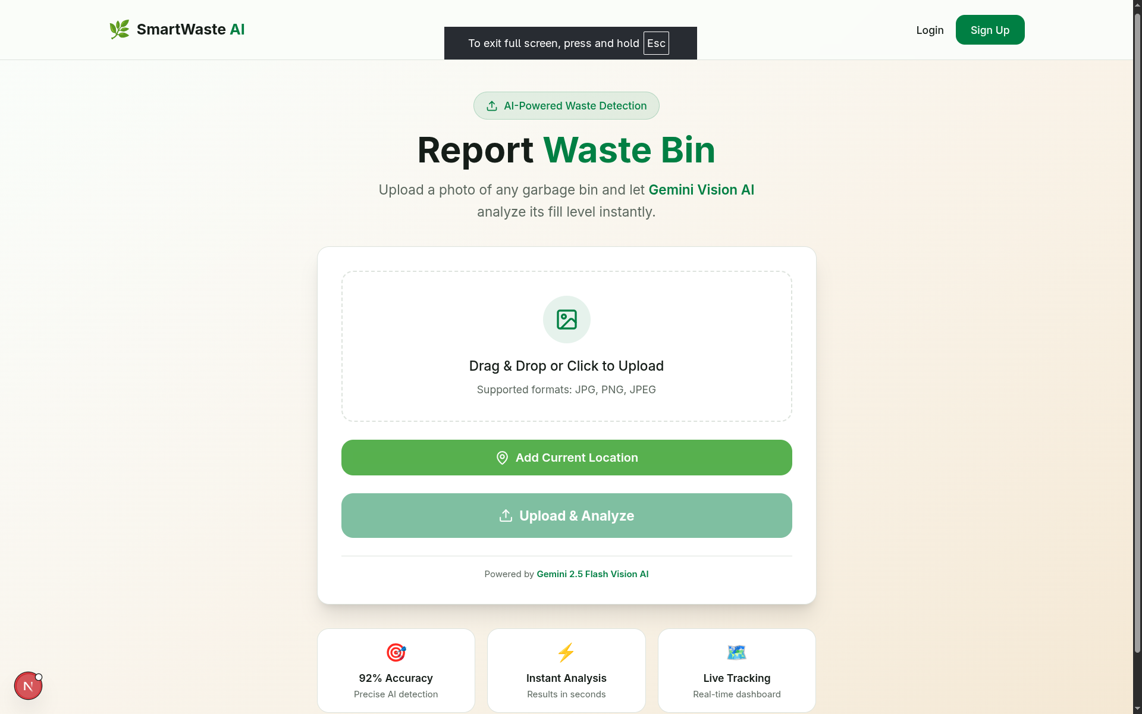The height and width of the screenshot is (714, 1142).
Task: Click the lightning bolt Instant Analysis icon
Action: pyautogui.click(x=566, y=652)
